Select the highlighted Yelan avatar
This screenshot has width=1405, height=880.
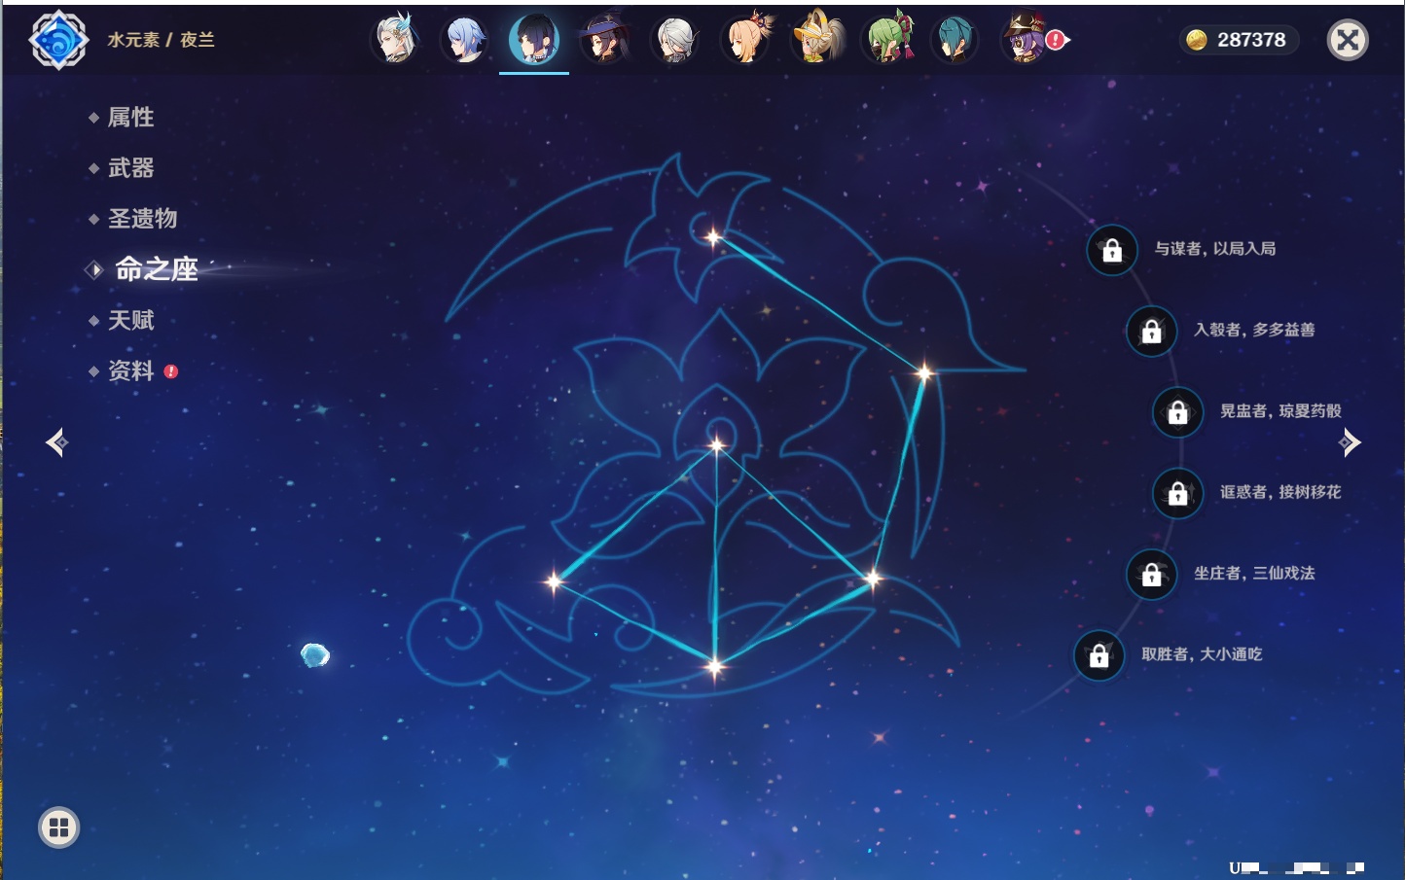click(x=534, y=39)
